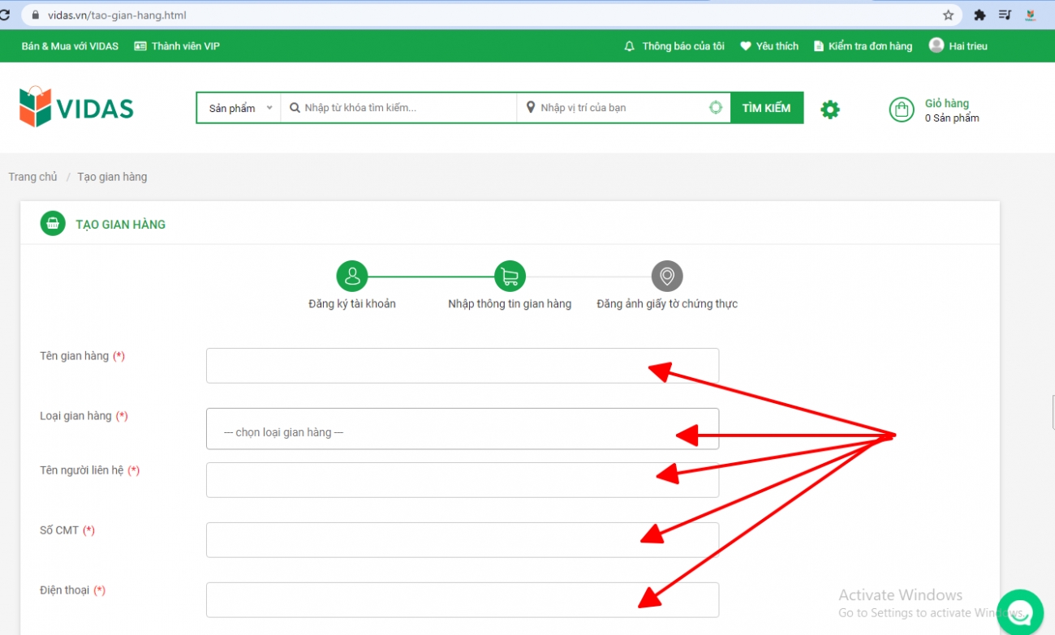
Task: Click the TÌM KIẾM search button
Action: (x=766, y=108)
